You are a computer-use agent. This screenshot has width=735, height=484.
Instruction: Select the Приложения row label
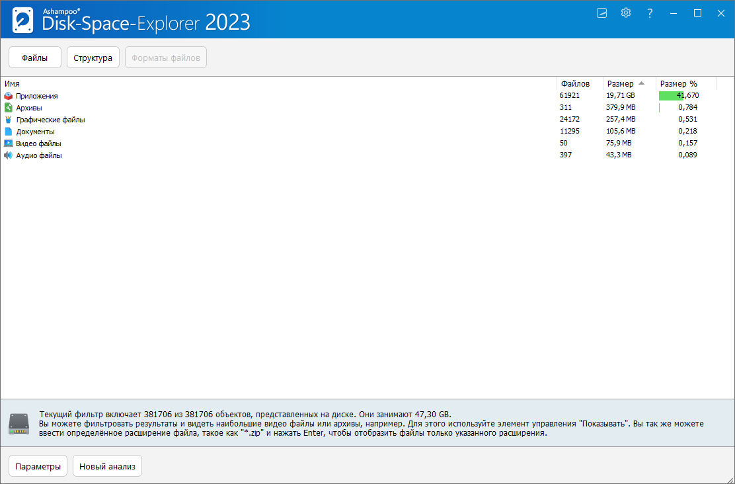tap(36, 96)
